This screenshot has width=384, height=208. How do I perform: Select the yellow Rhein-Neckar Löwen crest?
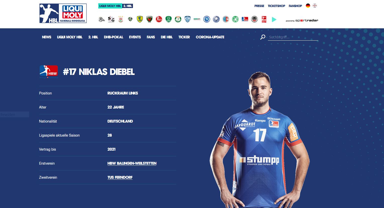click(x=140, y=19)
